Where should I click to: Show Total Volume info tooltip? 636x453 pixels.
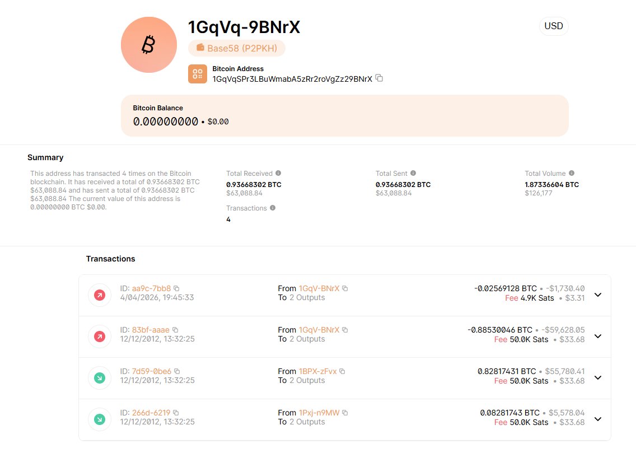pyautogui.click(x=572, y=174)
